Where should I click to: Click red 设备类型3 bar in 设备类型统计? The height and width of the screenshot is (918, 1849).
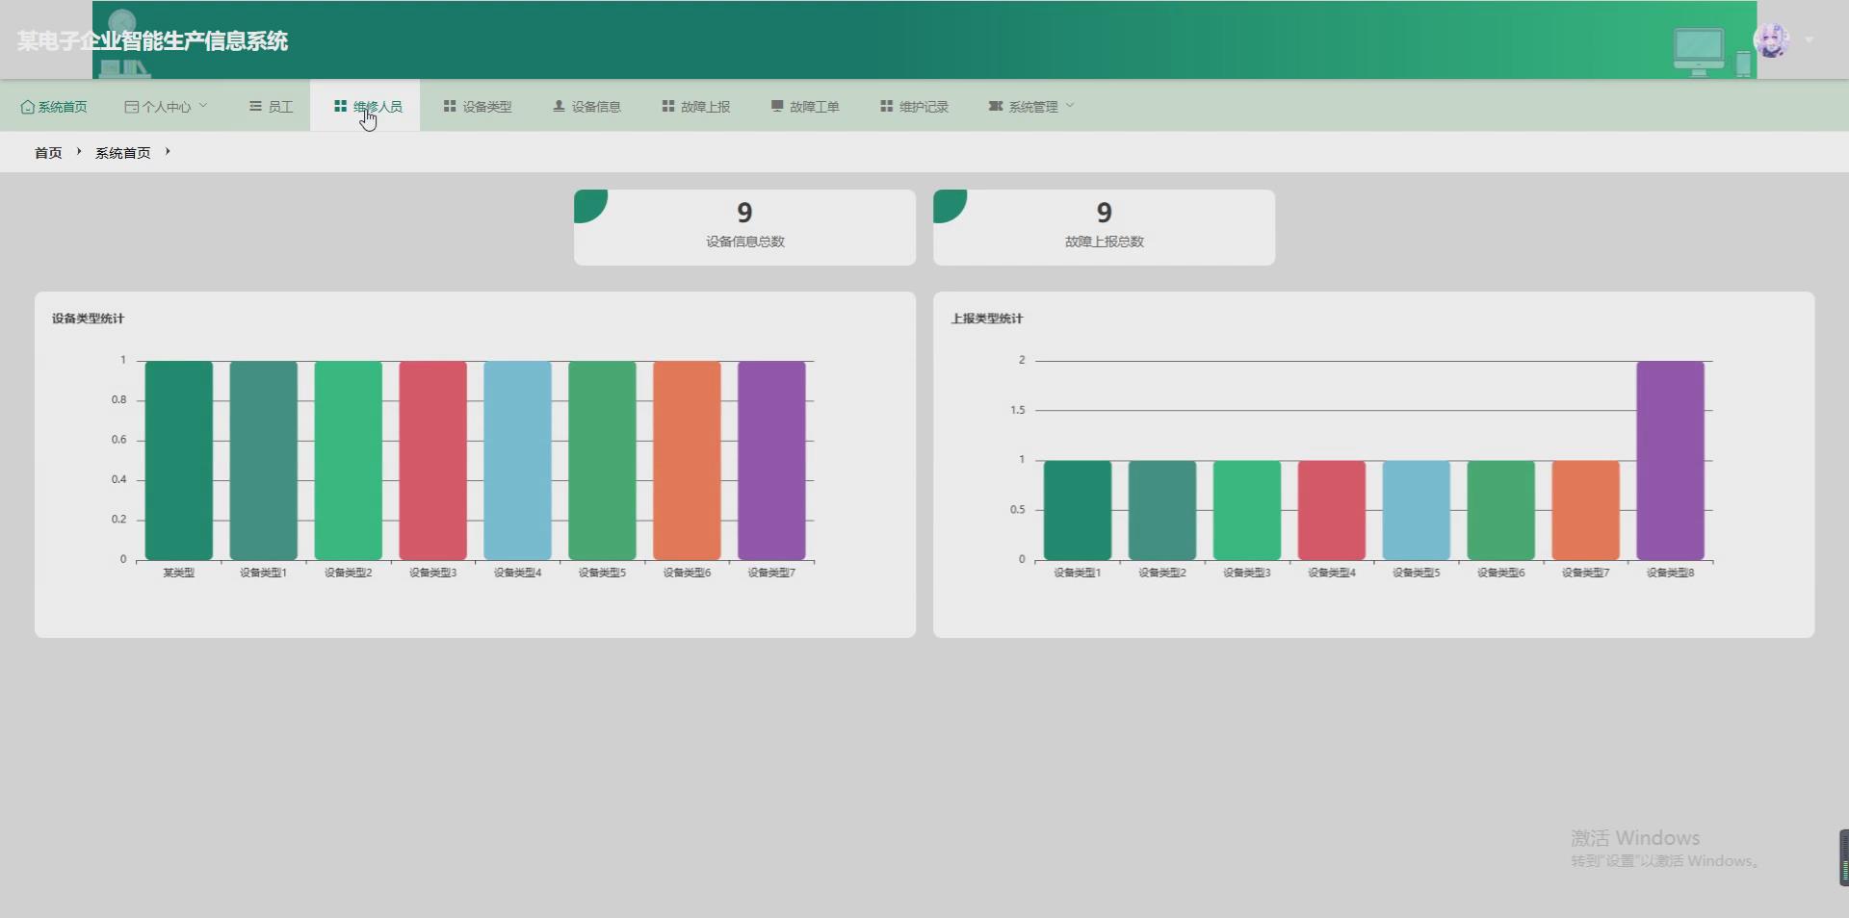coord(433,460)
